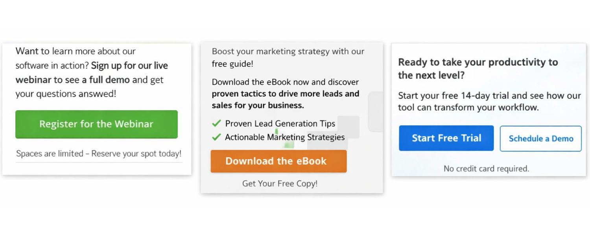Click the 'No credit card required.' note
Image resolution: width=590 pixels, height=236 pixels.
pos(486,169)
